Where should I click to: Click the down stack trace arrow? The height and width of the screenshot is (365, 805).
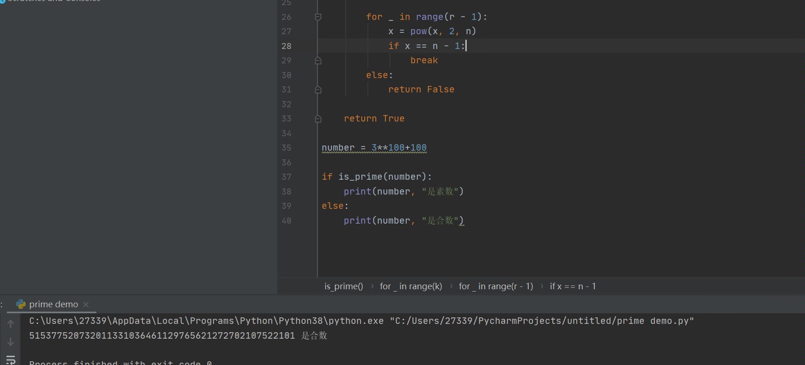11,342
